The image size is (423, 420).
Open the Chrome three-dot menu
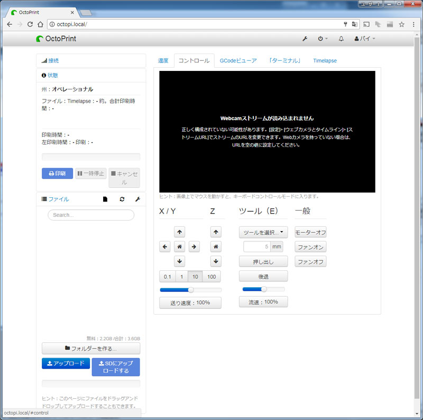(413, 24)
